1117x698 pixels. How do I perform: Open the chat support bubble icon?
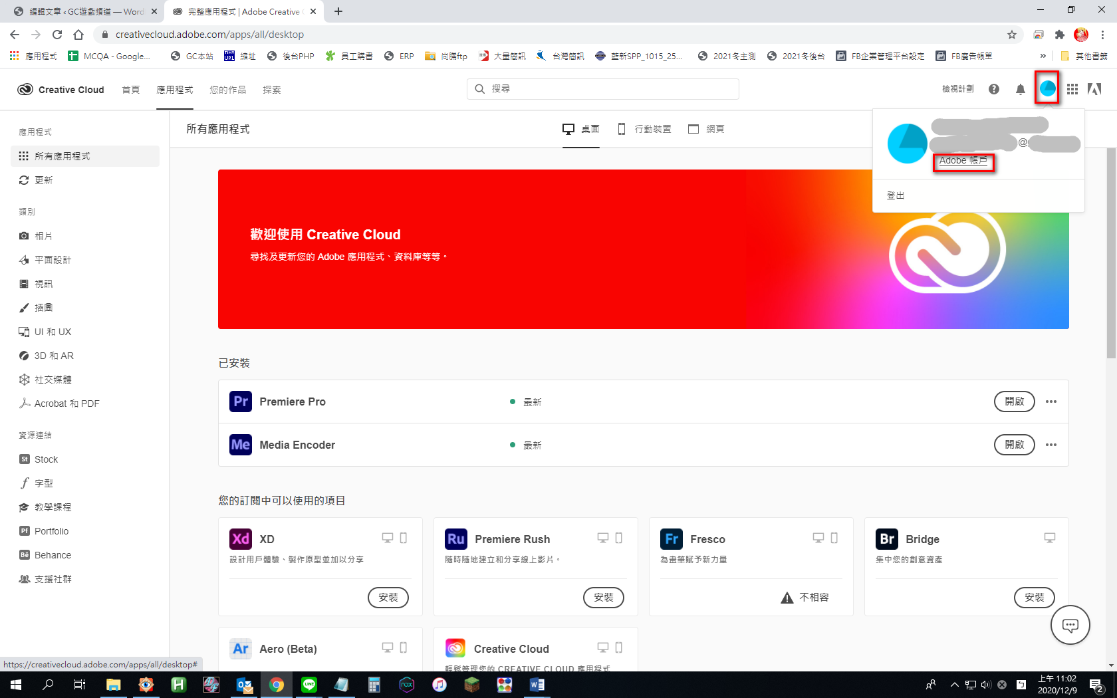[1070, 625]
